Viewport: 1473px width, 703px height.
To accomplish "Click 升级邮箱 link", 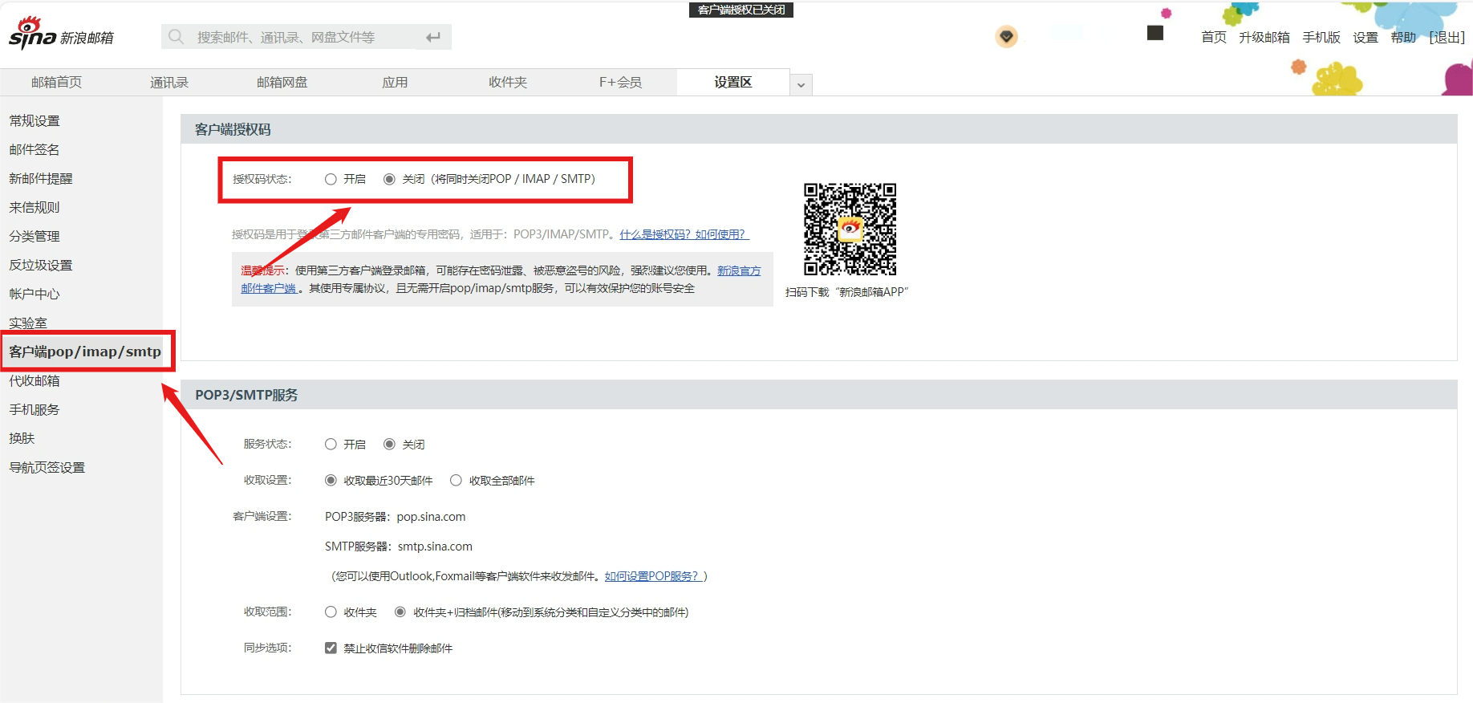I will (1264, 37).
